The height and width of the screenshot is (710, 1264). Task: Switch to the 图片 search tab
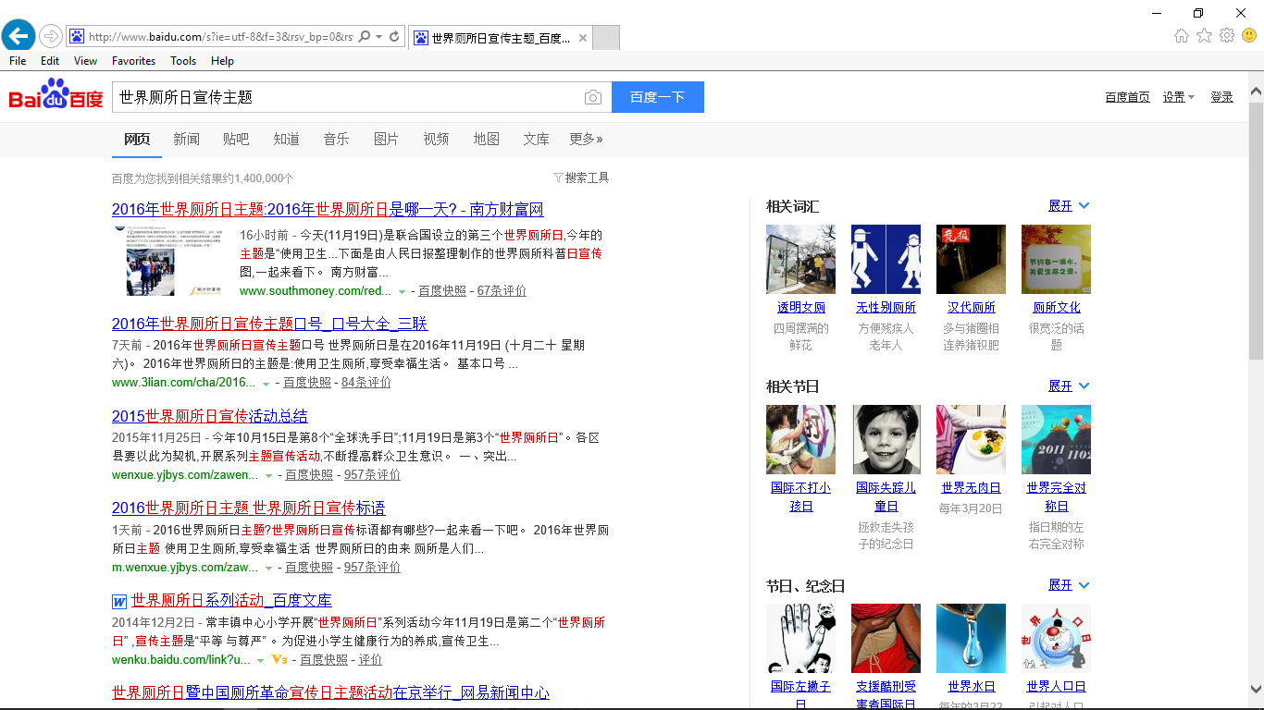pos(386,139)
